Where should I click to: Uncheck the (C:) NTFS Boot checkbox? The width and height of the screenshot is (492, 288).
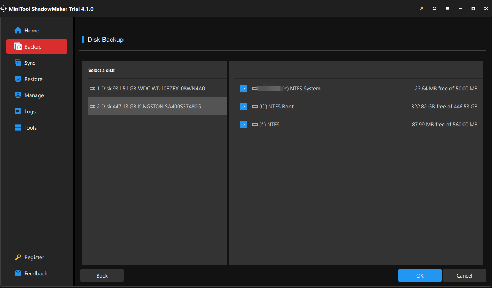(x=243, y=106)
